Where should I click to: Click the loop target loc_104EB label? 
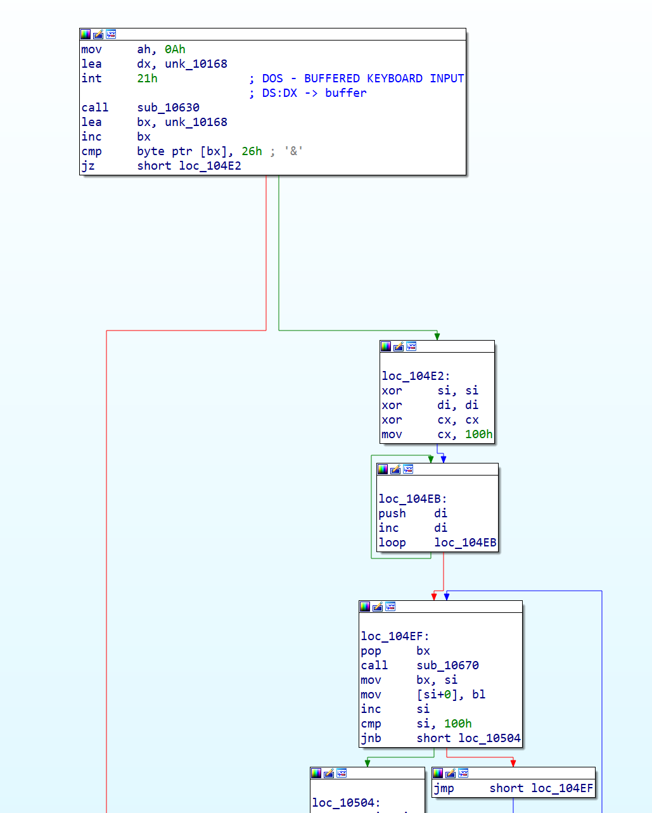pyautogui.click(x=465, y=543)
